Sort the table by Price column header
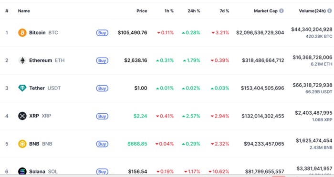The image size is (334, 177). [x=142, y=11]
